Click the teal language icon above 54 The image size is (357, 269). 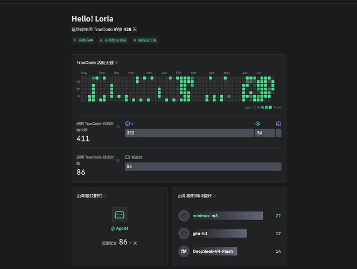(258, 124)
